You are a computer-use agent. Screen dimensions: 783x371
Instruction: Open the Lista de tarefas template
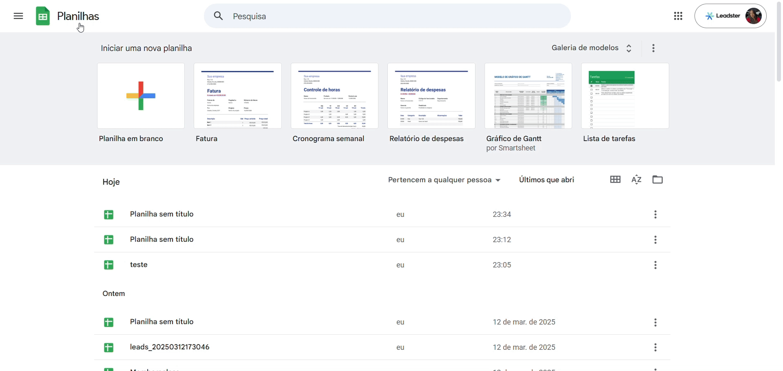click(625, 96)
